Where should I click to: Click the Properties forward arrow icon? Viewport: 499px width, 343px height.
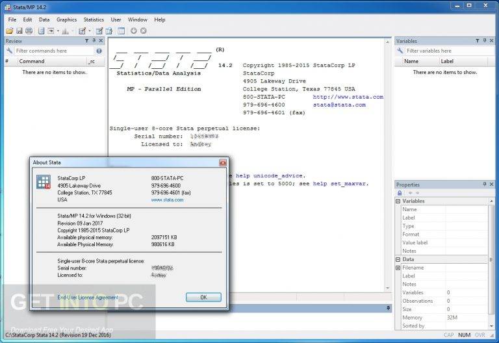[417, 193]
